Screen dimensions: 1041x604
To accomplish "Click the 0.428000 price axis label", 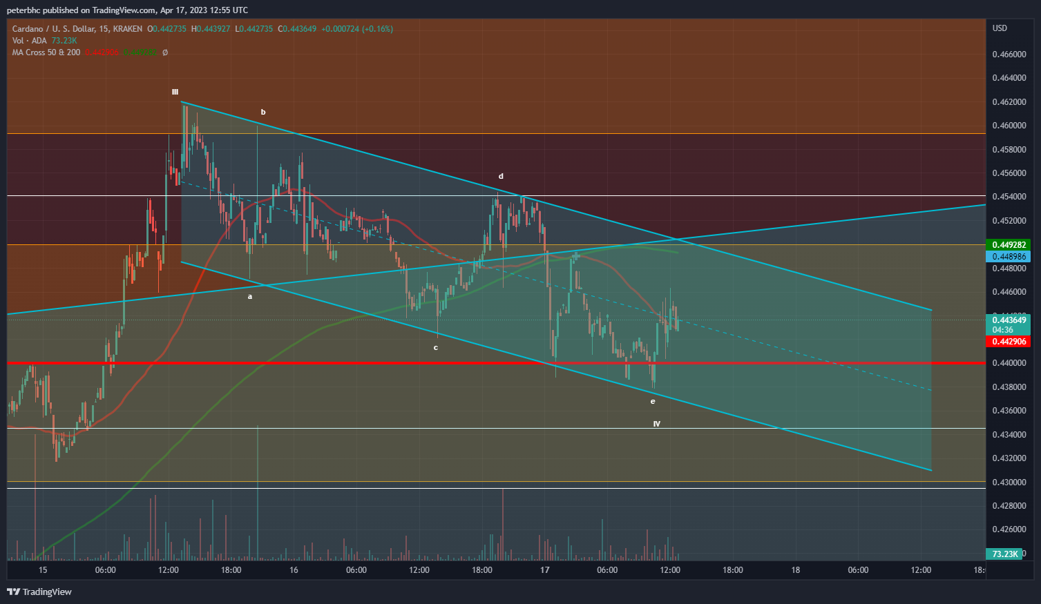I will 1009,506.
